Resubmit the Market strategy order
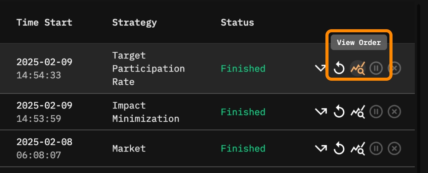Screen dimensions: 428x173 tap(339, 148)
